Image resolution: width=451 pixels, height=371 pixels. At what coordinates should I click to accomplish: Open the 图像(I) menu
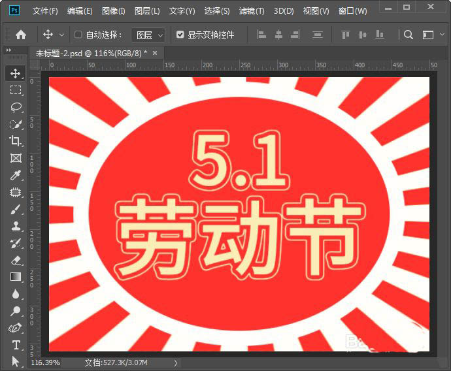pyautogui.click(x=114, y=11)
